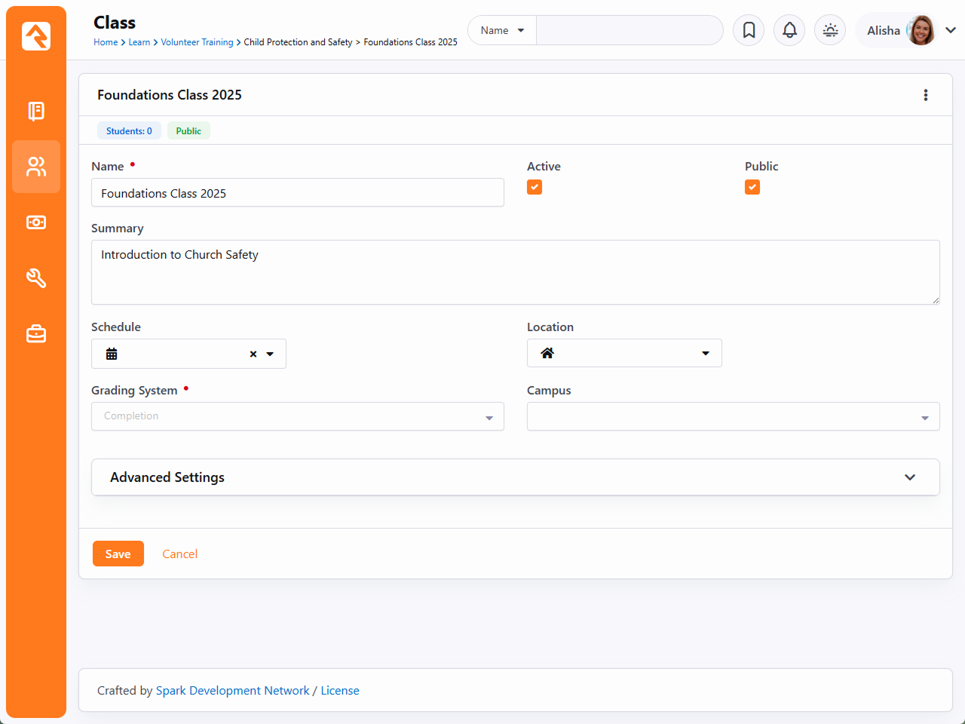
Task: Open the briefcase Admin icon in sidebar
Action: (36, 334)
